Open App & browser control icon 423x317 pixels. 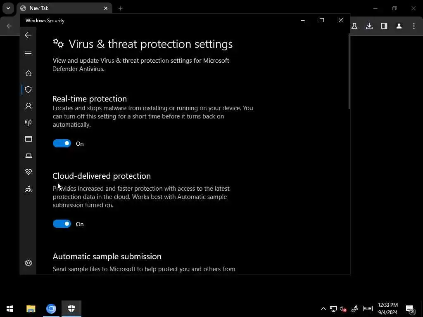pyautogui.click(x=29, y=139)
